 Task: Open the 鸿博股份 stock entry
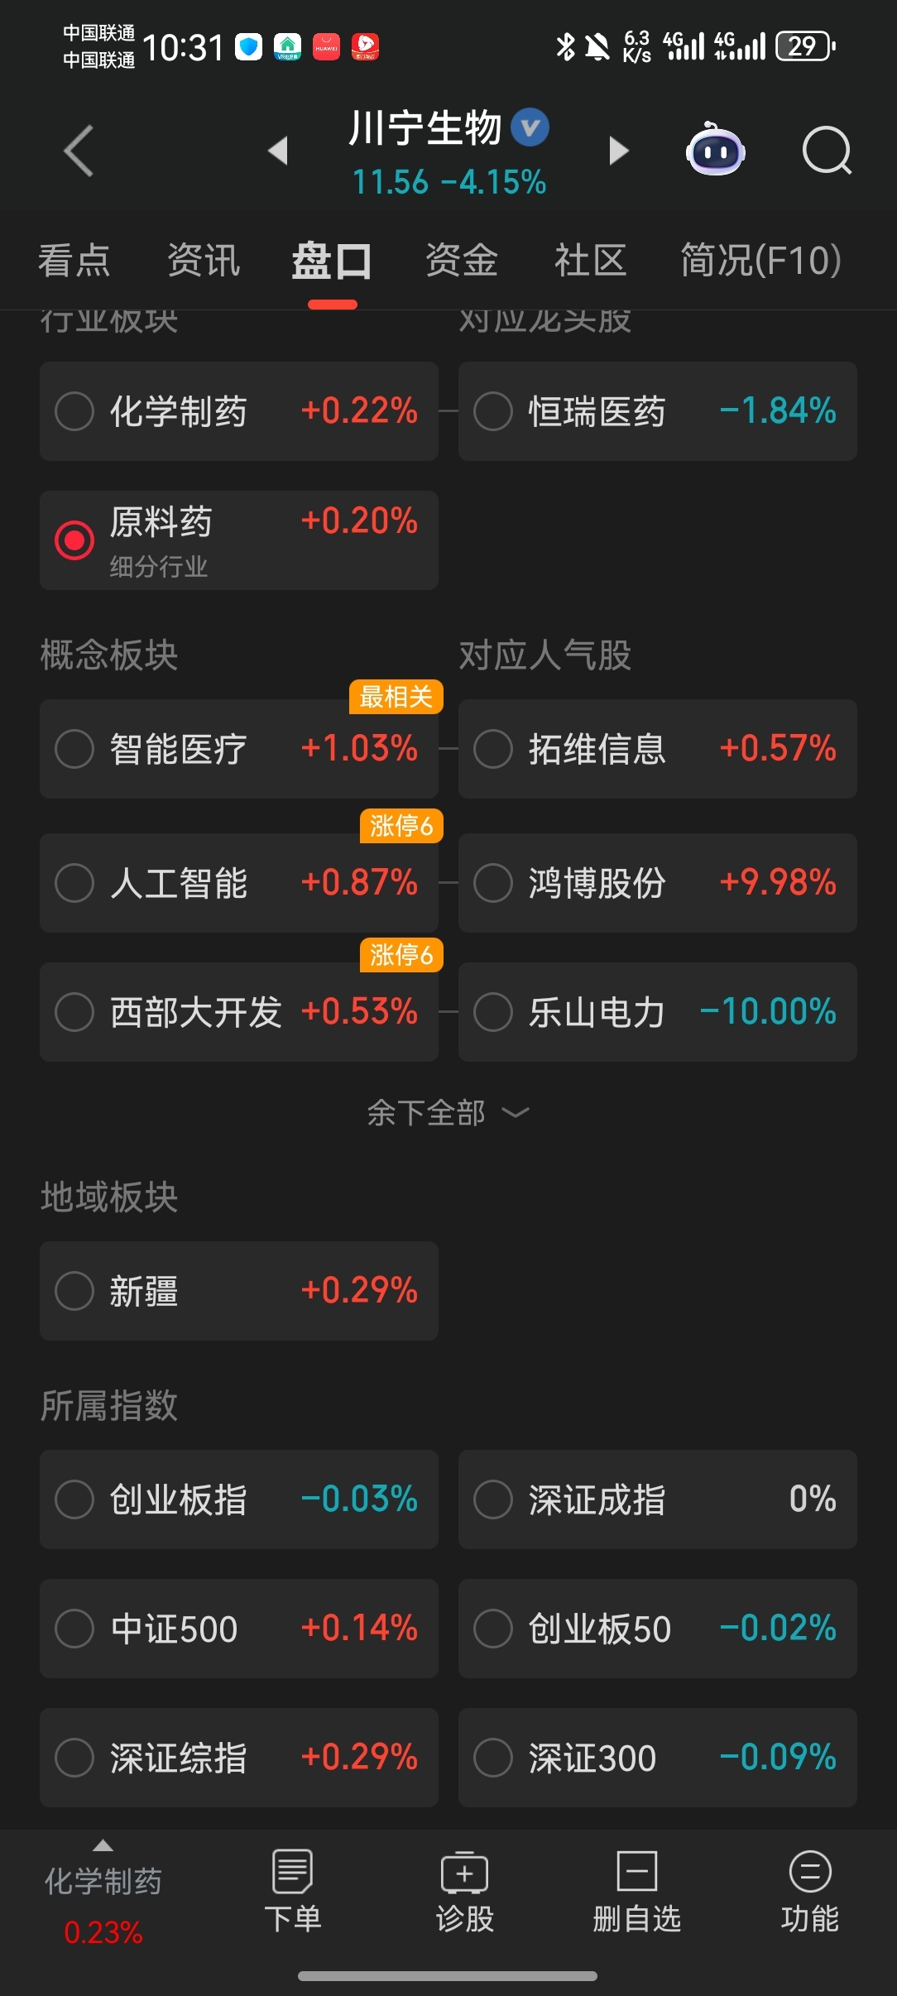658,883
